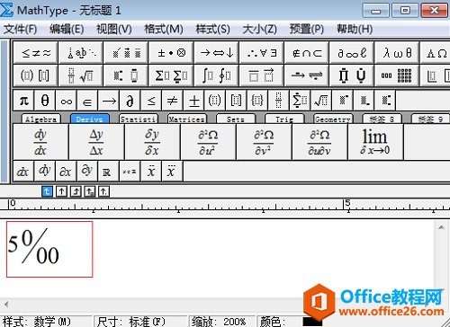The height and width of the screenshot is (327, 450).
Task: Click the 5‰ equation in editing area
Action: (33, 247)
